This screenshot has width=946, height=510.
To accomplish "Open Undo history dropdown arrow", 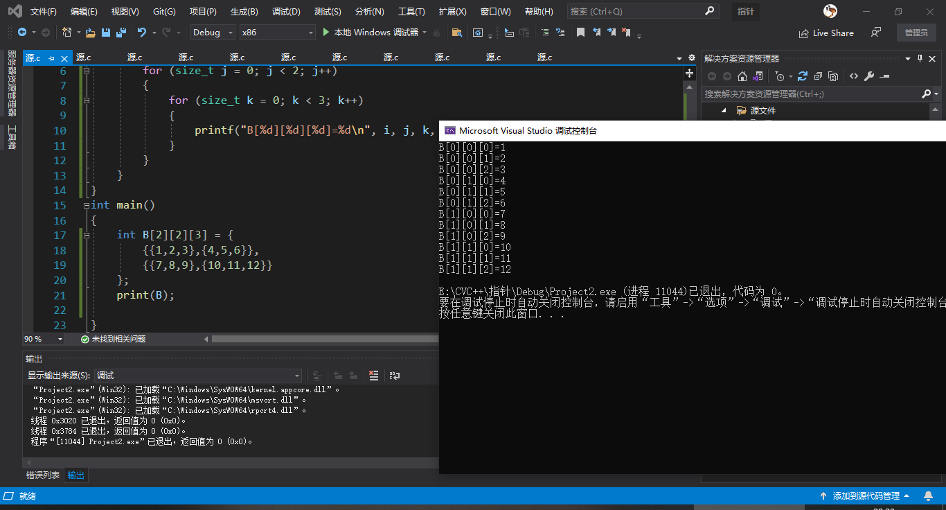I will (153, 33).
